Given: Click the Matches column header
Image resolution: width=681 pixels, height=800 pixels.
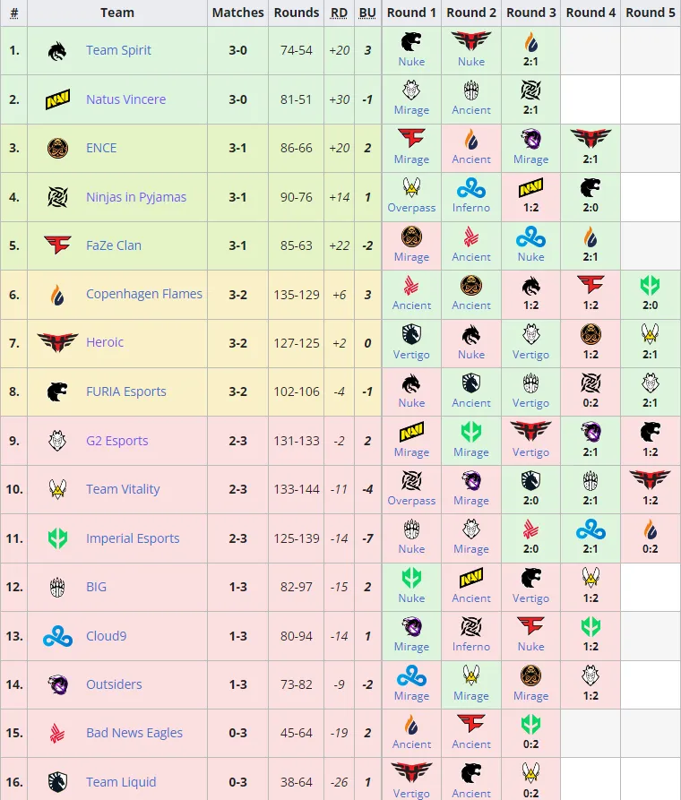Looking at the screenshot, I should [237, 13].
